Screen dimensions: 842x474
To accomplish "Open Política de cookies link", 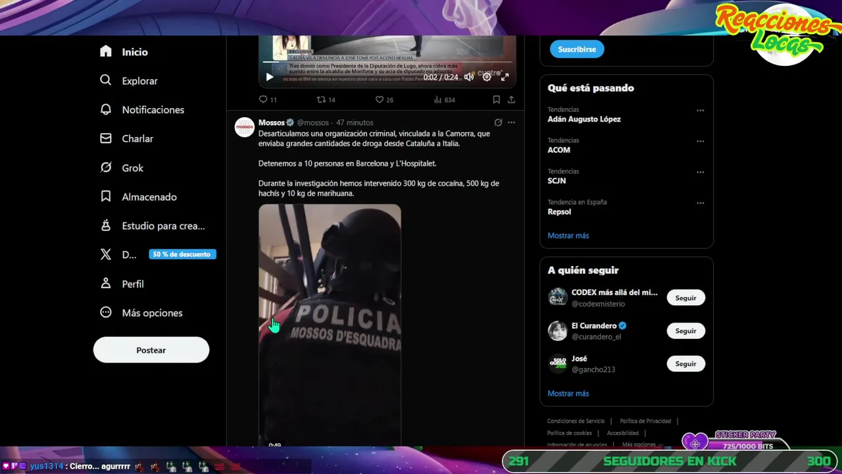I will 570,433.
